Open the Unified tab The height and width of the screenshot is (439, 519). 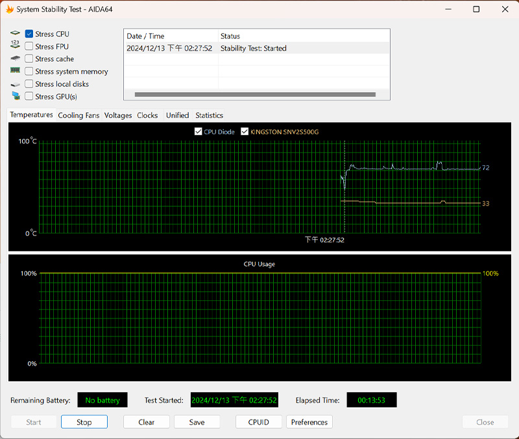point(177,115)
